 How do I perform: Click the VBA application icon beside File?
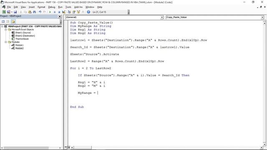4,7
